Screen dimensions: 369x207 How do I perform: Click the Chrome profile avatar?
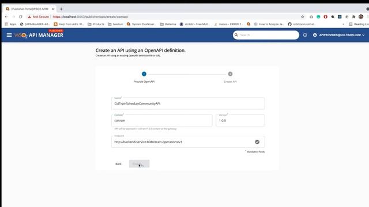pyautogui.click(x=361, y=17)
